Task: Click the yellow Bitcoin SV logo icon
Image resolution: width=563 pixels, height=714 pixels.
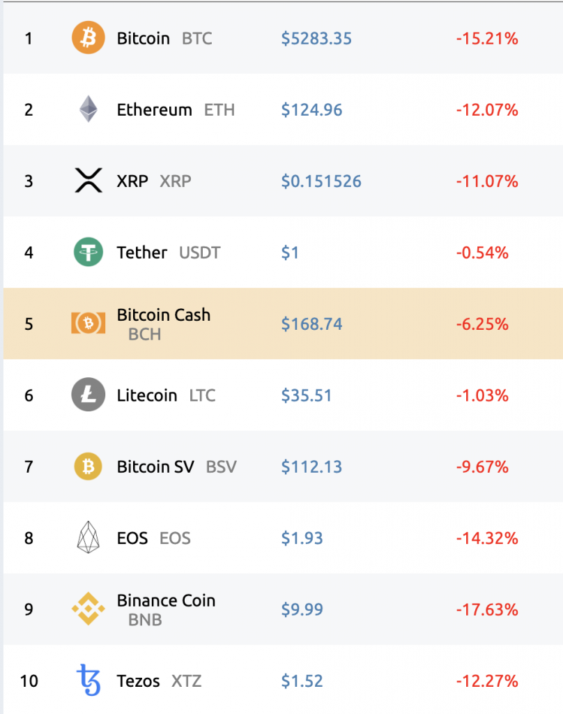Action: (x=88, y=466)
